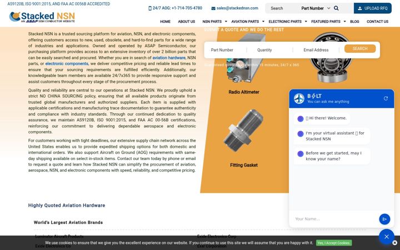Image resolution: width=400 pixels, height=250 pixels.
Task: Click the phone icon beside 24/7 AOG
Action: click(150, 8)
